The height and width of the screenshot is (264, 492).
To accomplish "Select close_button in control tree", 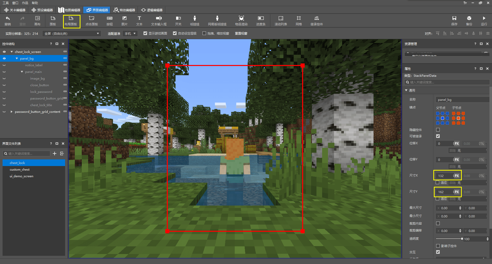I will click(39, 85).
